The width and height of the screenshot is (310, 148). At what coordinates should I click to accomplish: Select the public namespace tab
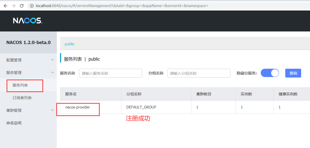[70, 44]
